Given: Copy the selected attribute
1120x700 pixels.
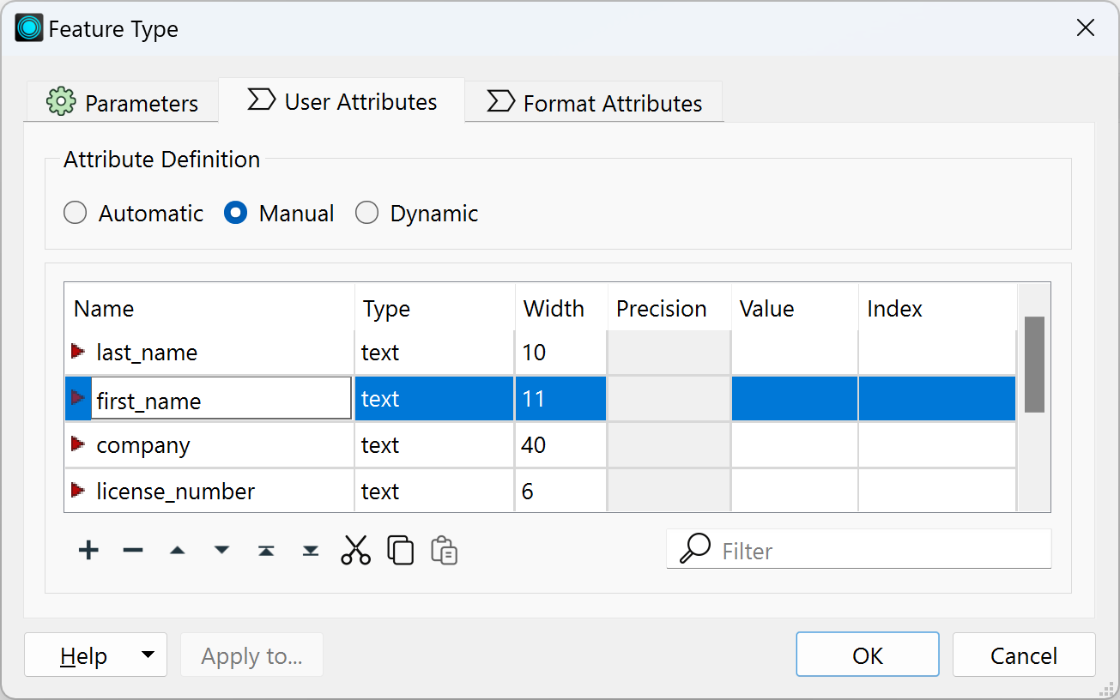Looking at the screenshot, I should point(400,549).
